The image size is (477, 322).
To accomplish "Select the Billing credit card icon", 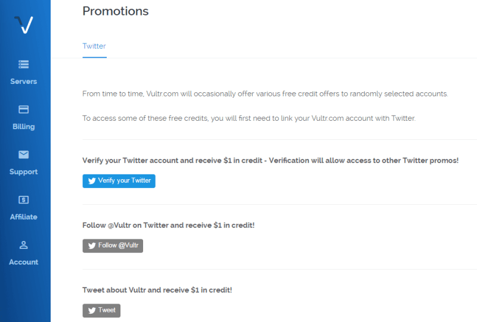I will click(24, 110).
